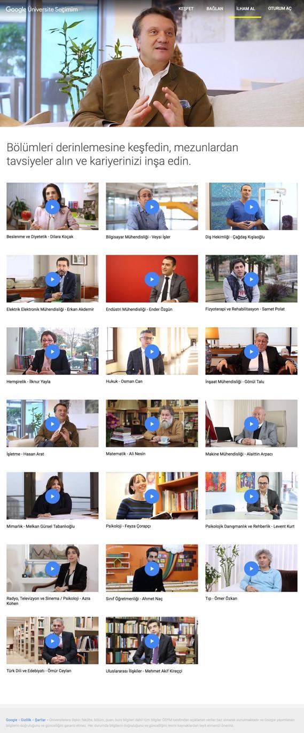This screenshot has width=304, height=733.
Task: Play the Matematik - Ali Nesin video
Action: click(x=152, y=423)
